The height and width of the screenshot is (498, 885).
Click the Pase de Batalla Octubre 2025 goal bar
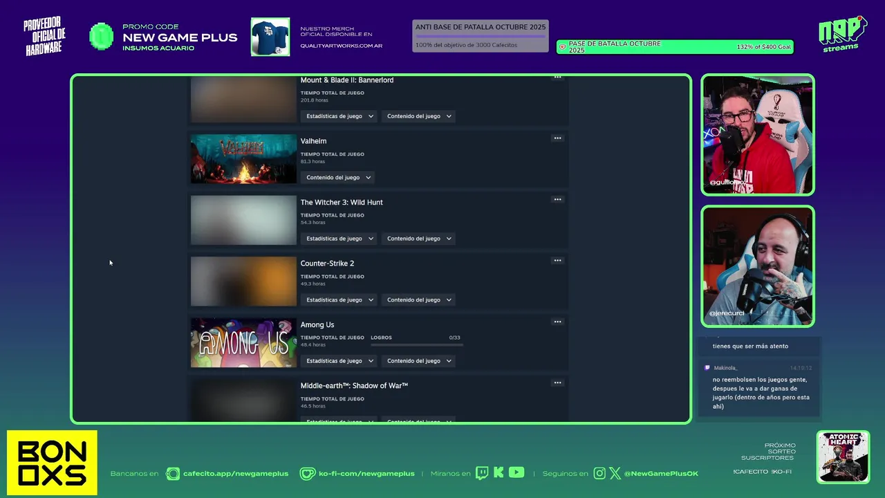(x=675, y=47)
